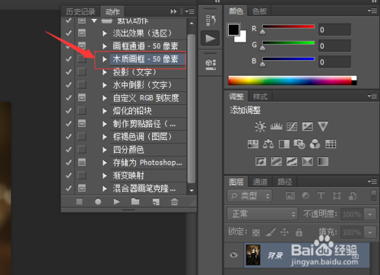380x275 pixels.
Task: Open the Actions panel flyout menu
Action: coord(190,11)
